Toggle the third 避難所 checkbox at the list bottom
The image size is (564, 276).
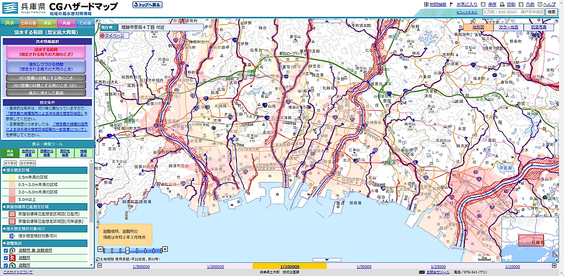pos(5,265)
